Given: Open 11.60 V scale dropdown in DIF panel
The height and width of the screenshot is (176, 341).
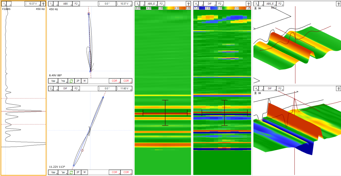Looking at the screenshot, I should [x=124, y=89].
